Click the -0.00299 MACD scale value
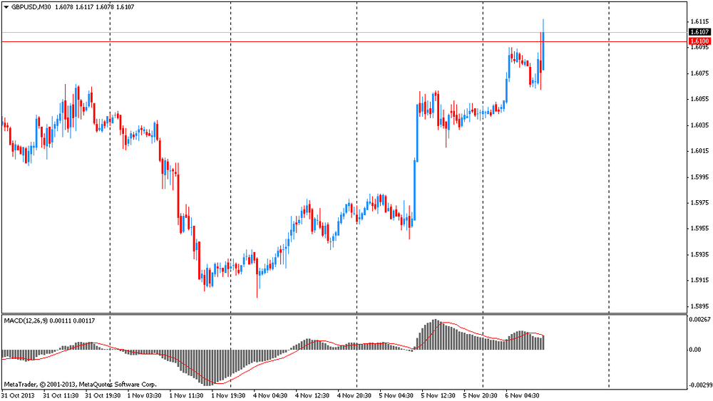 point(698,384)
